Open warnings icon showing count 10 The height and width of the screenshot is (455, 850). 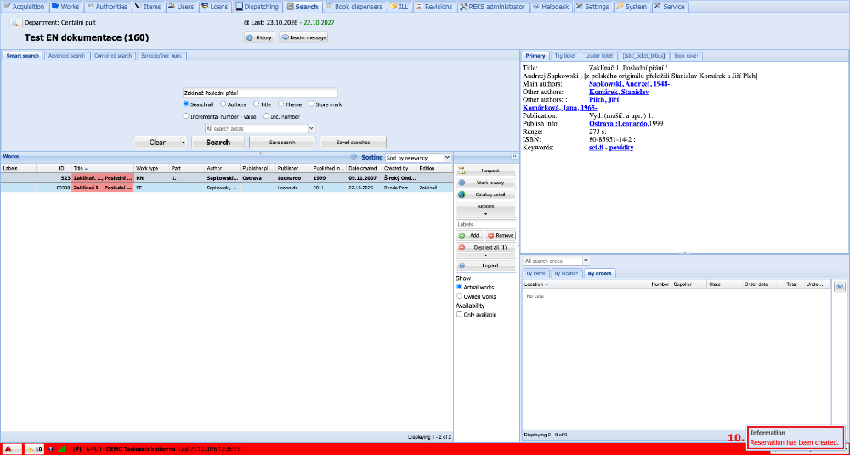[x=34, y=449]
